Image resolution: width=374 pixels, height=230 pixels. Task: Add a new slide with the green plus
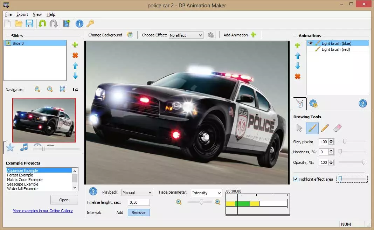pos(75,44)
